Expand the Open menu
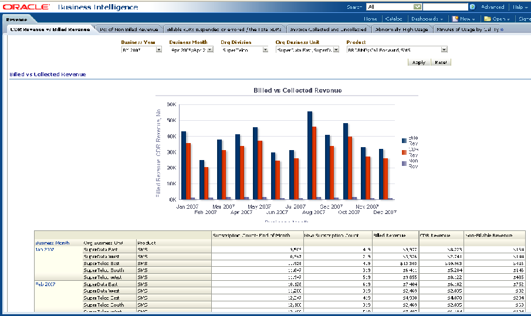 point(501,19)
